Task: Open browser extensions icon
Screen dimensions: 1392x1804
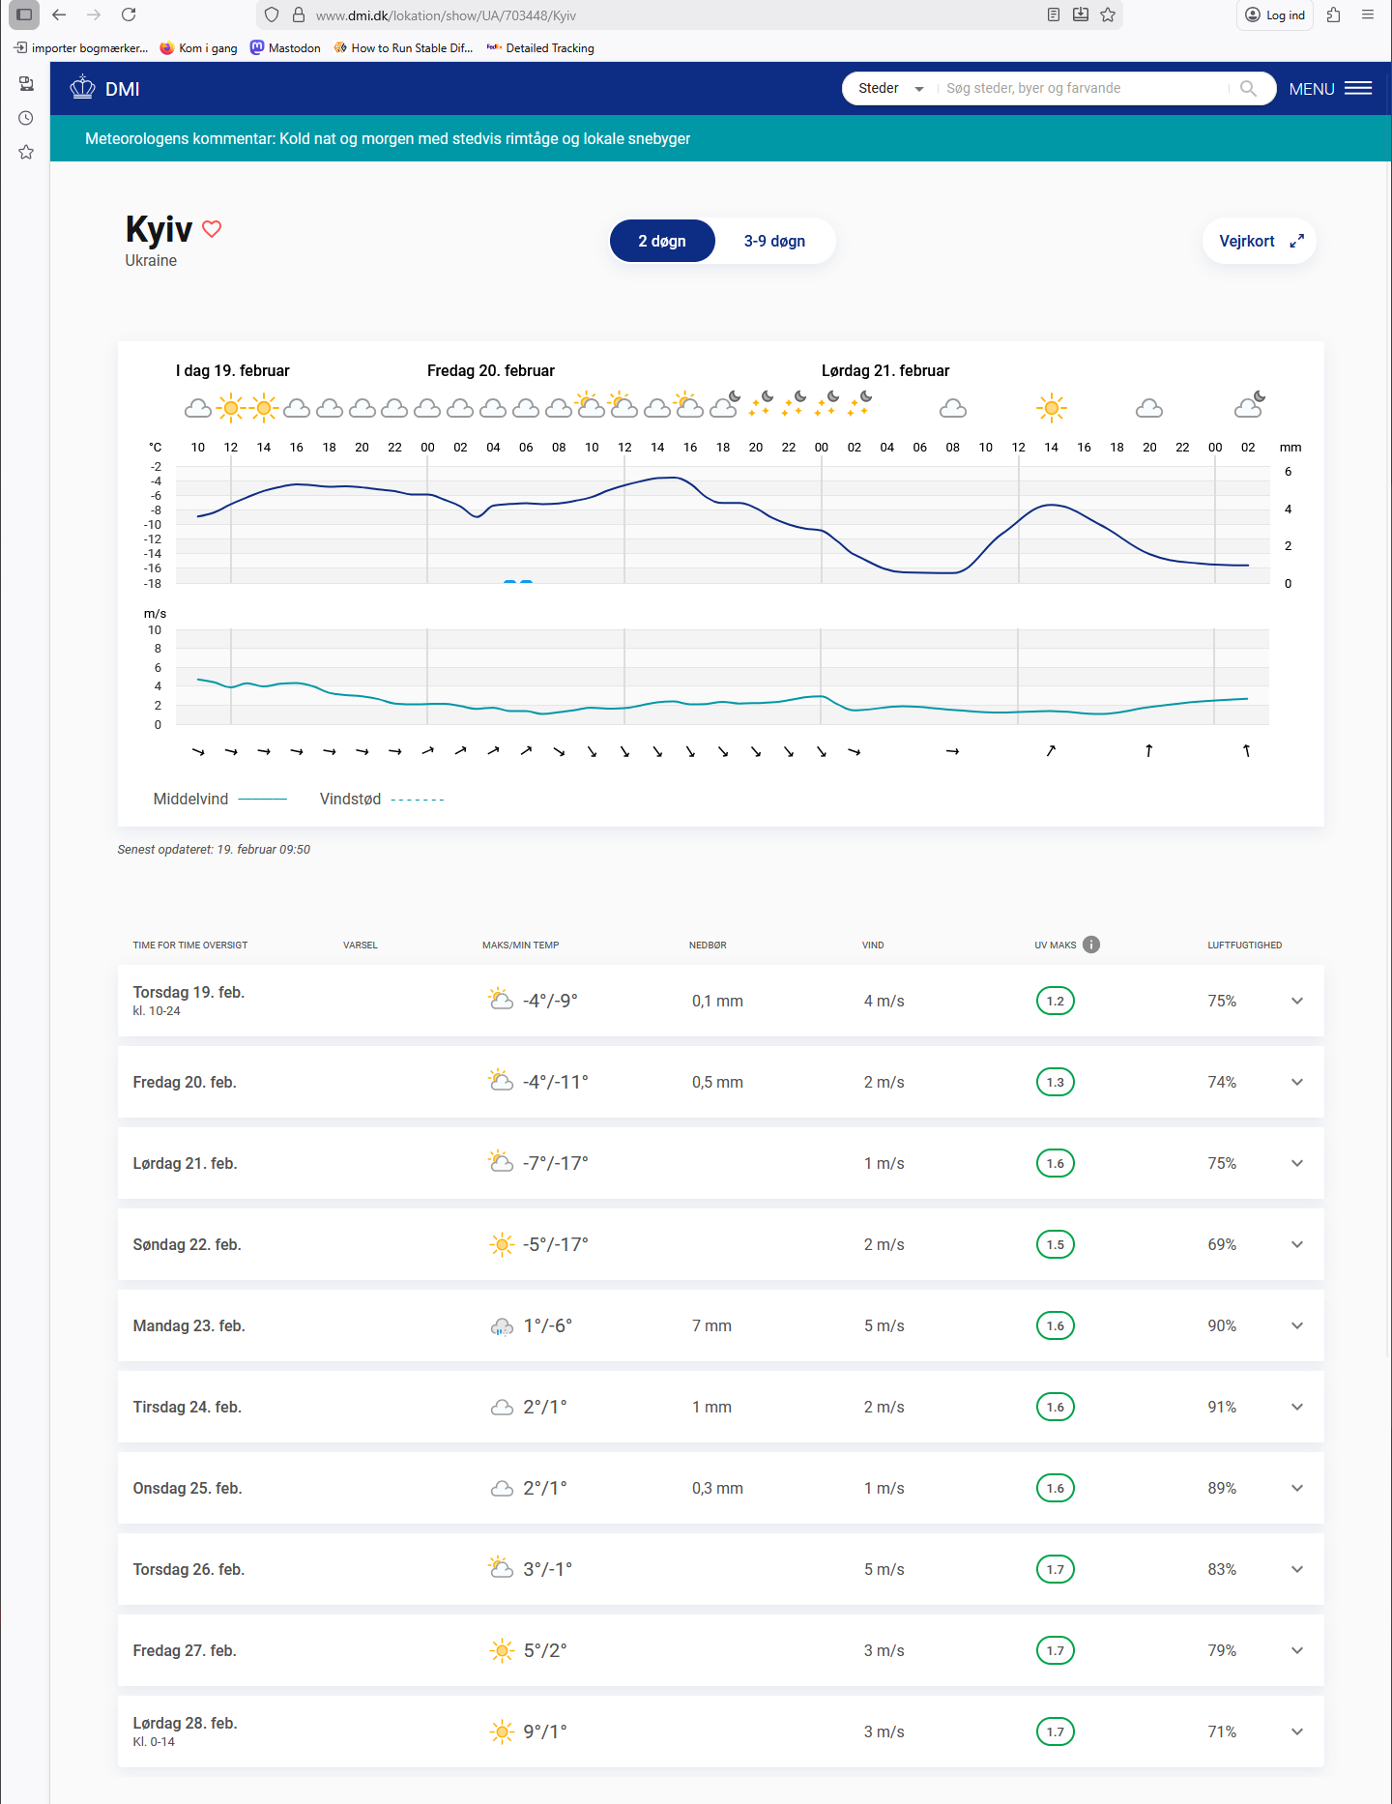Action: pos(1334,15)
